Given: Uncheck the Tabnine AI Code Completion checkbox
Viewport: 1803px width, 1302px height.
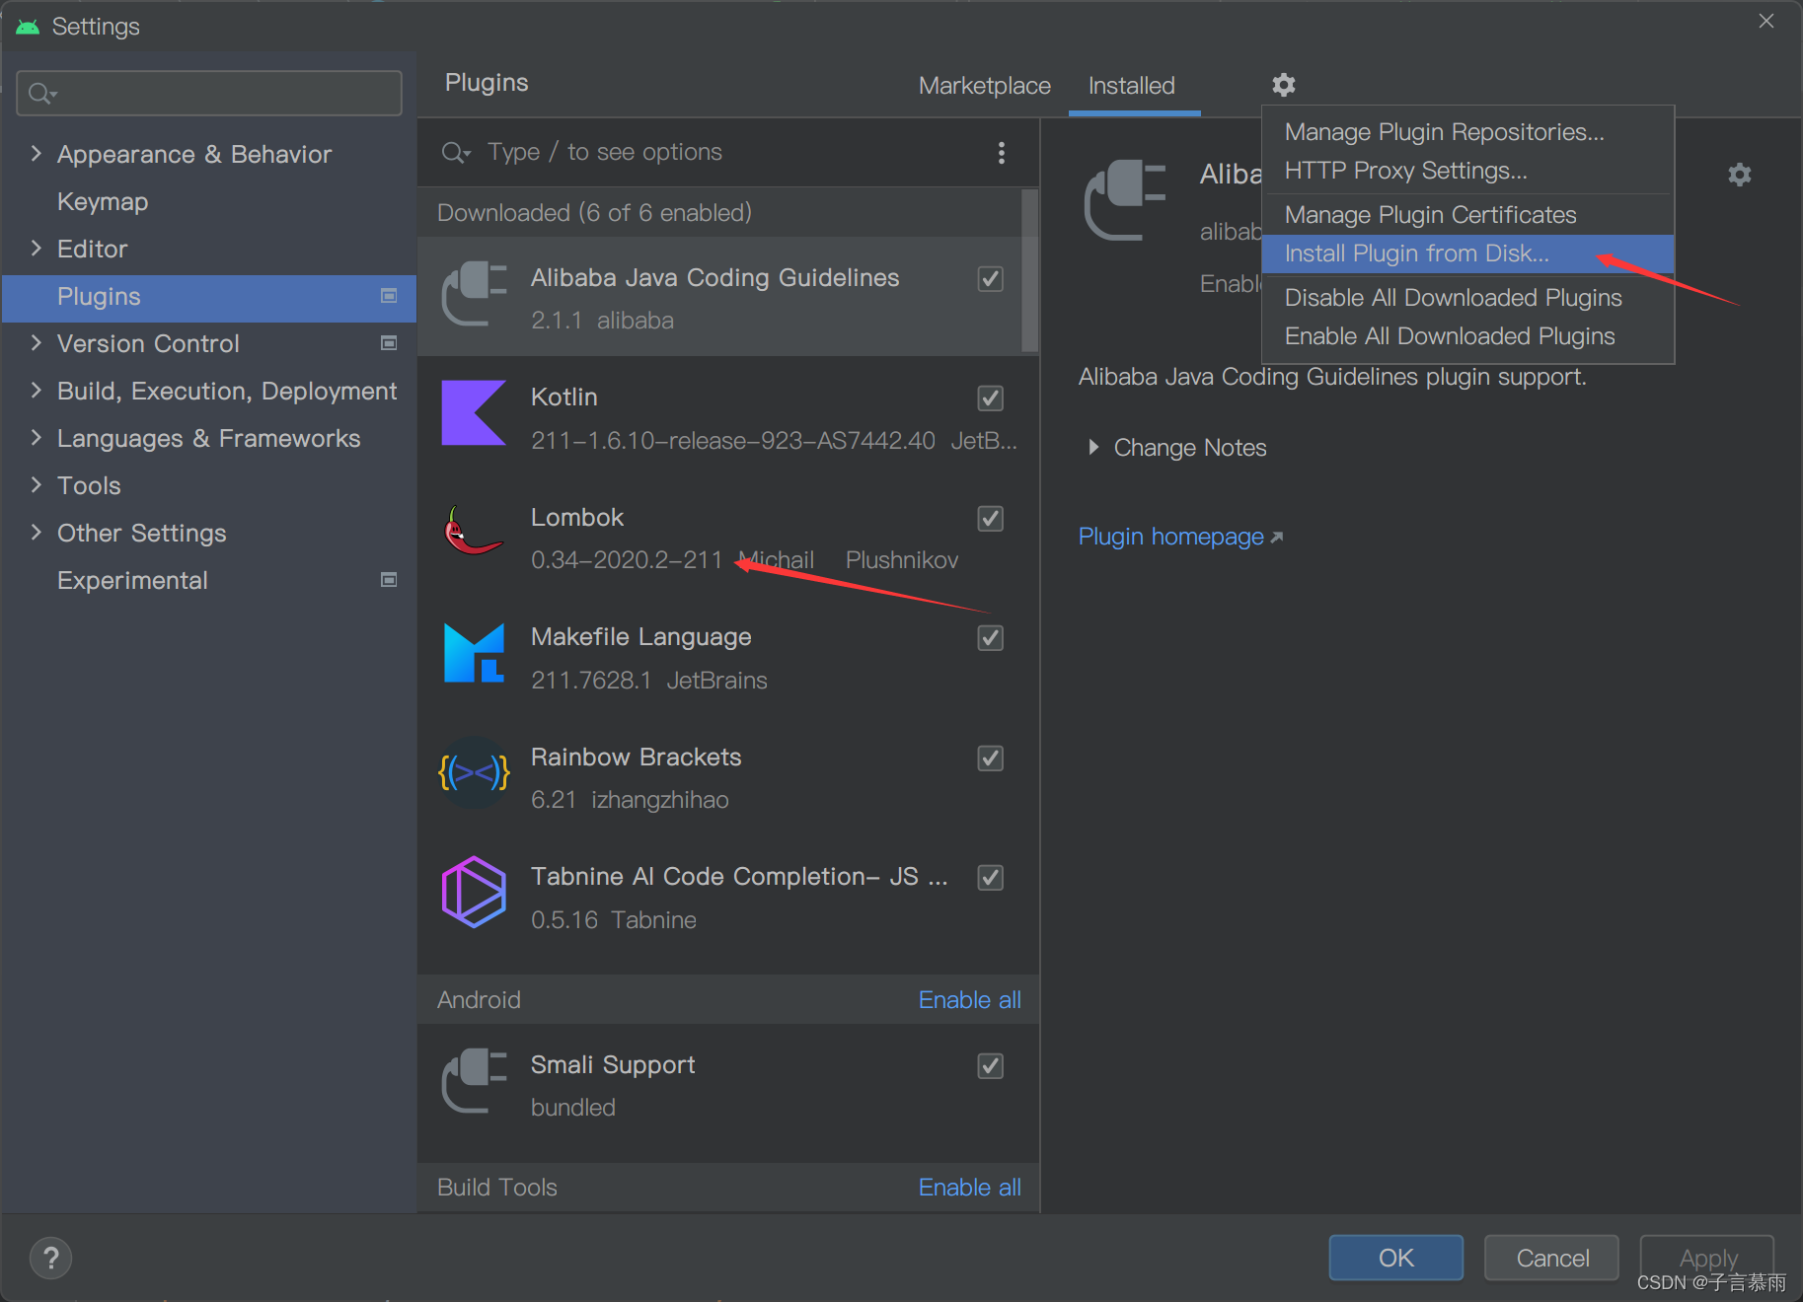Looking at the screenshot, I should [990, 878].
